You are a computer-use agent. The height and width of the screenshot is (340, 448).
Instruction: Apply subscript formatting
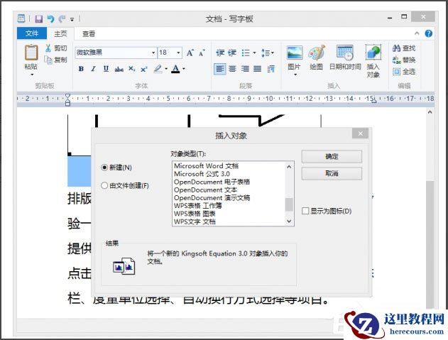pyautogui.click(x=131, y=69)
